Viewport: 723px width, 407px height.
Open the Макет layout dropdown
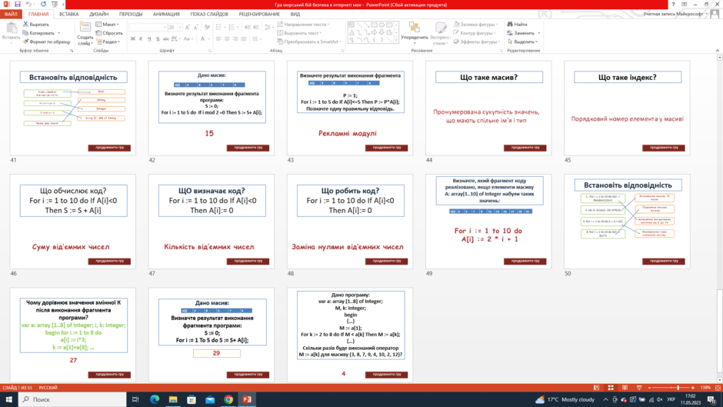(108, 25)
